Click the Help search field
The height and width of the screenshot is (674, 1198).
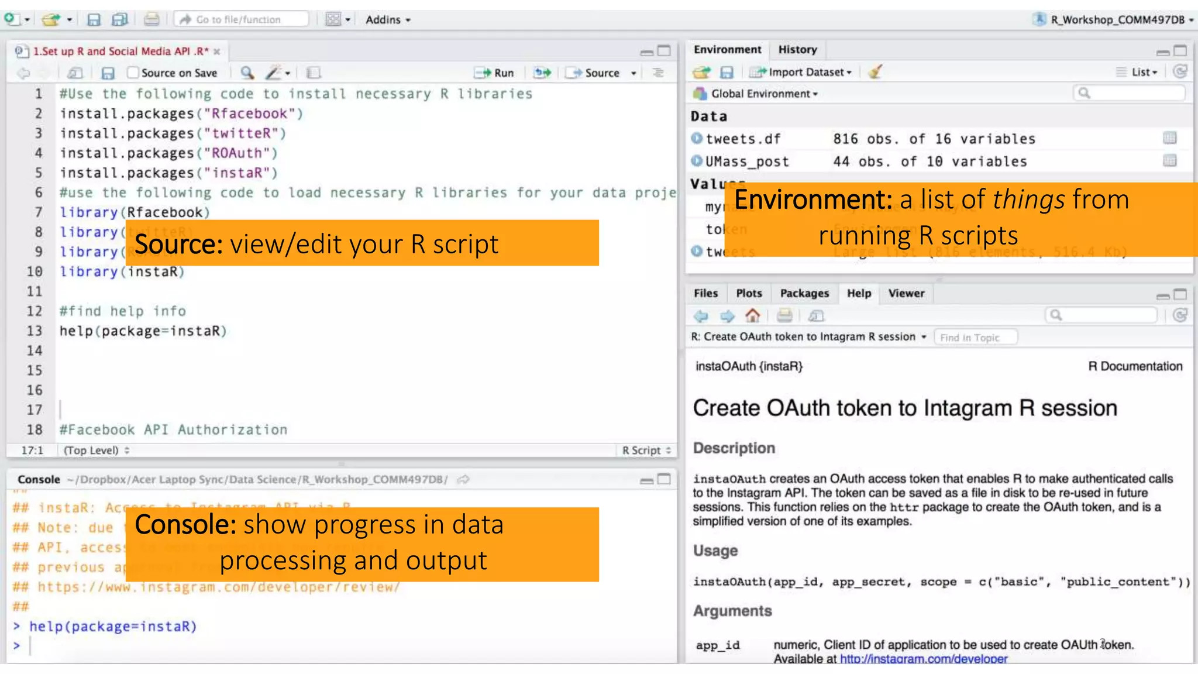coord(1101,315)
